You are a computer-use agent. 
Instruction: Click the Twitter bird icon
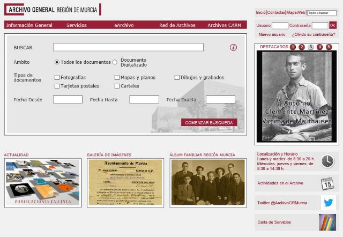tap(329, 203)
